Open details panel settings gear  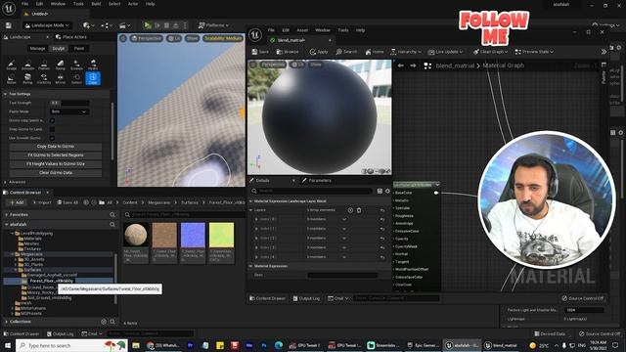pos(387,192)
